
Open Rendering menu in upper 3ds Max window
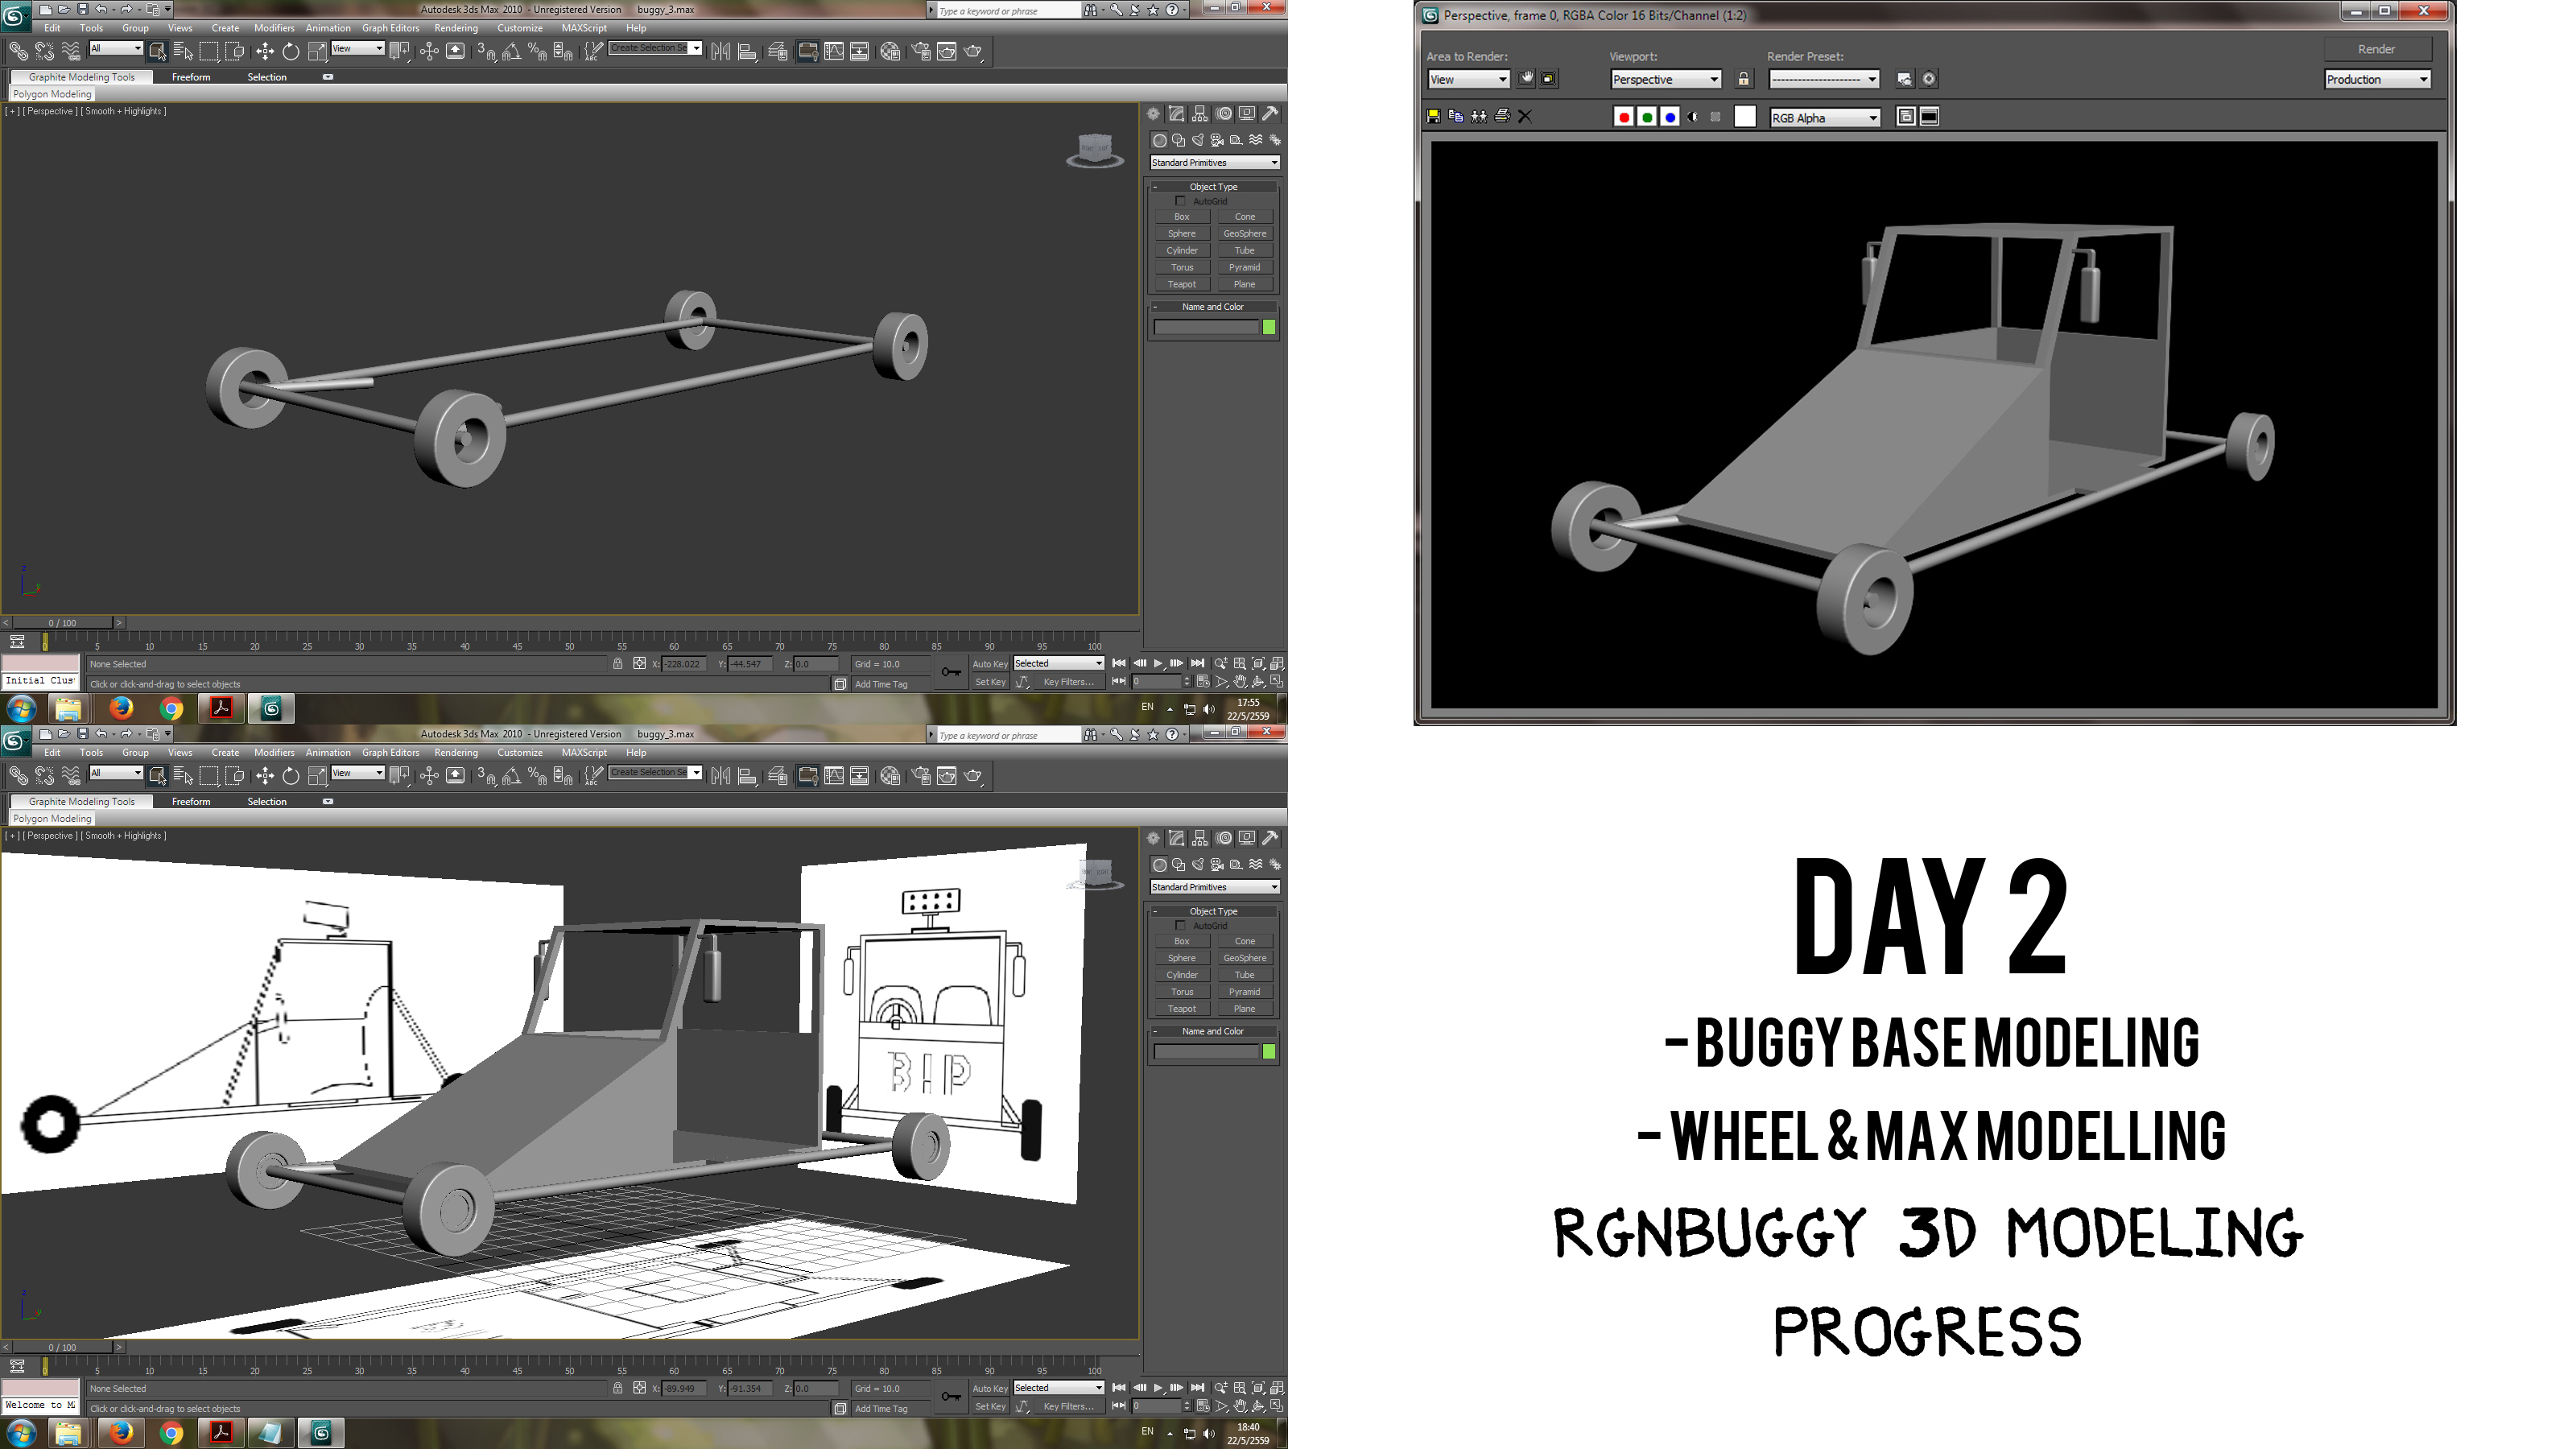pyautogui.click(x=456, y=28)
